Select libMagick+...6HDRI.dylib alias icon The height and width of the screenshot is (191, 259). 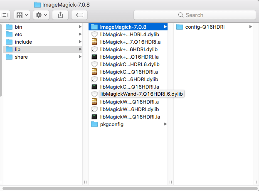[x=94, y=49]
